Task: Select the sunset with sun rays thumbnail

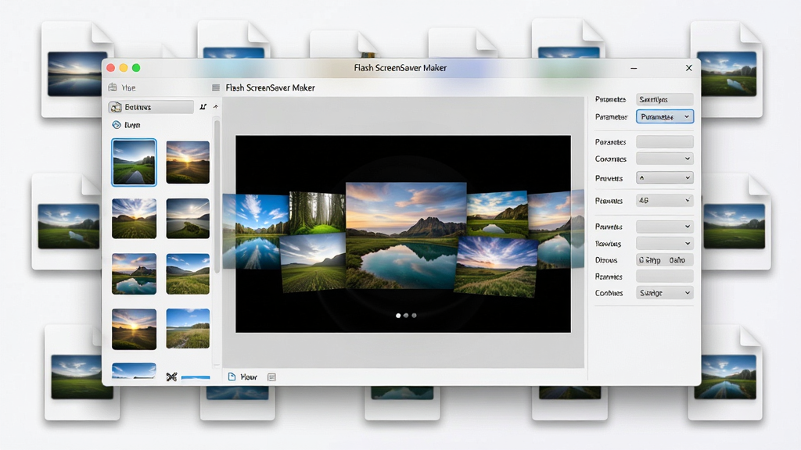Action: point(188,162)
